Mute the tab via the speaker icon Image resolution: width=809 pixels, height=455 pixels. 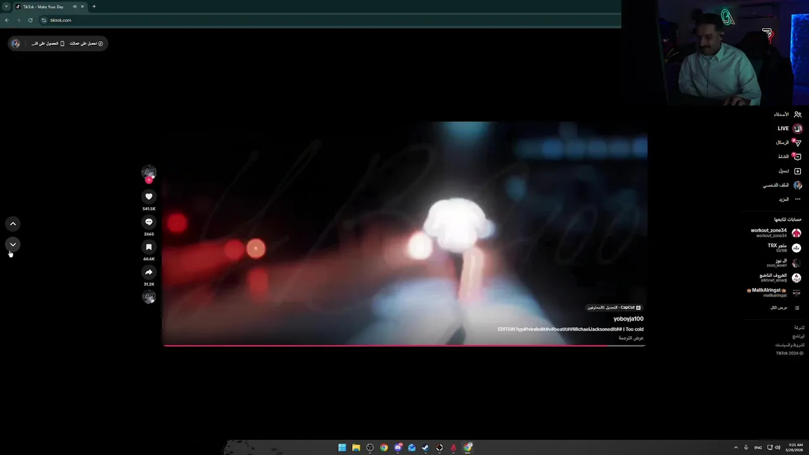tap(75, 6)
